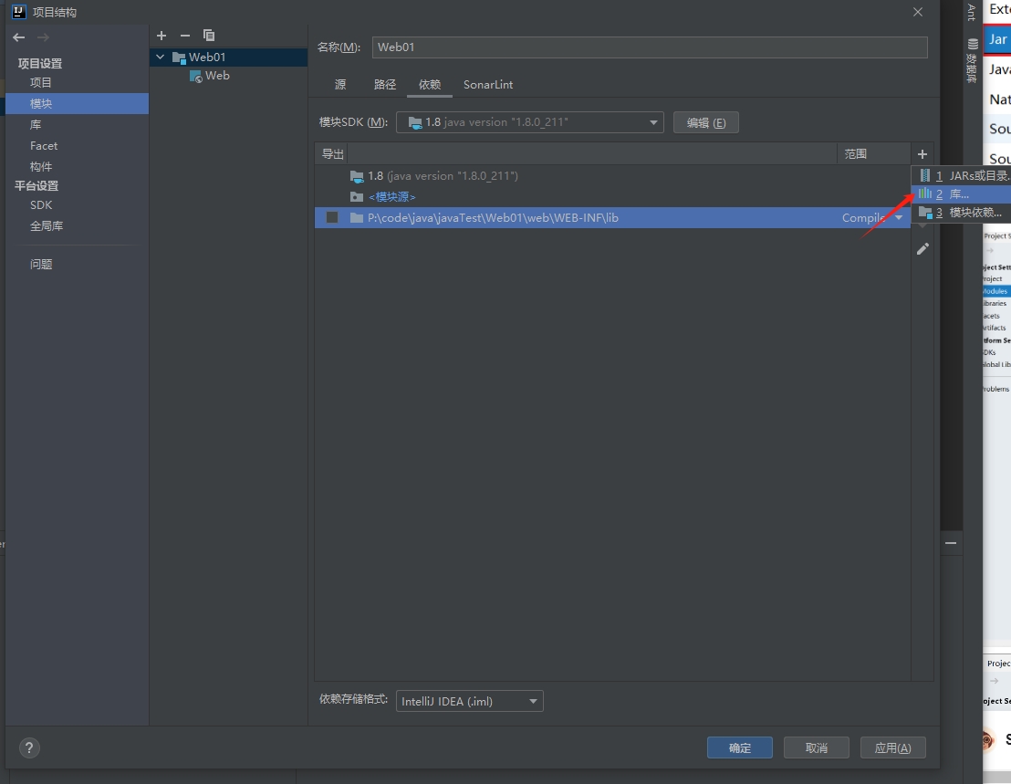
Task: Close the Project Structure dialog
Action: (x=918, y=12)
